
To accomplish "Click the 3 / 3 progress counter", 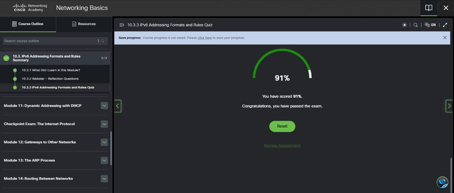I will (x=104, y=58).
